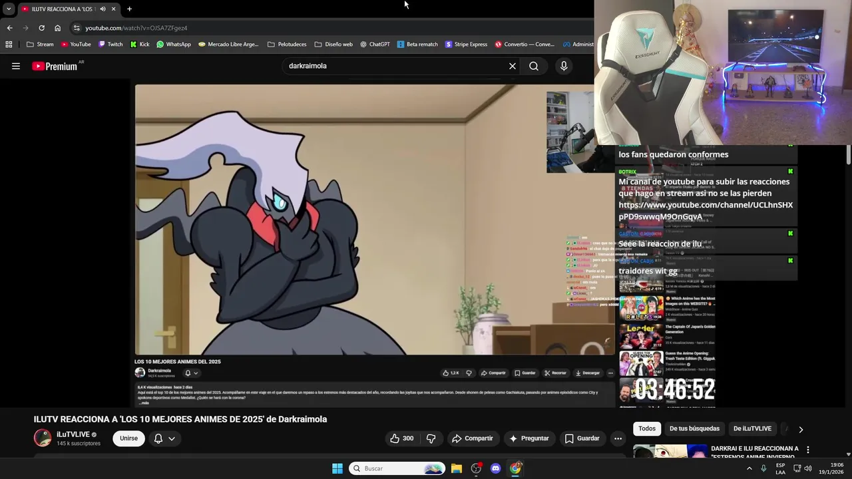Open Discord from the taskbar
This screenshot has width=852, height=479.
(495, 468)
